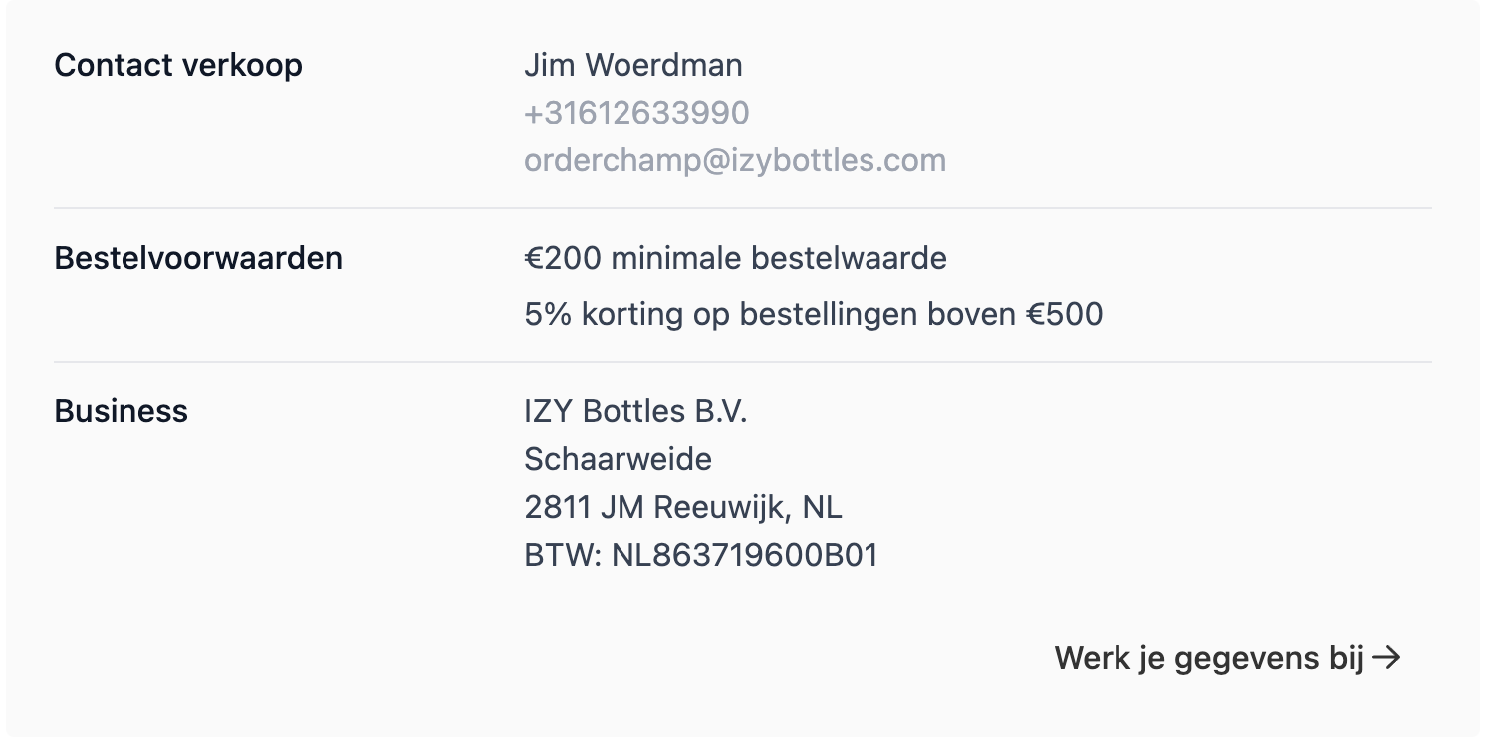
Task: Click the phone number +31612633990
Action: (x=636, y=113)
